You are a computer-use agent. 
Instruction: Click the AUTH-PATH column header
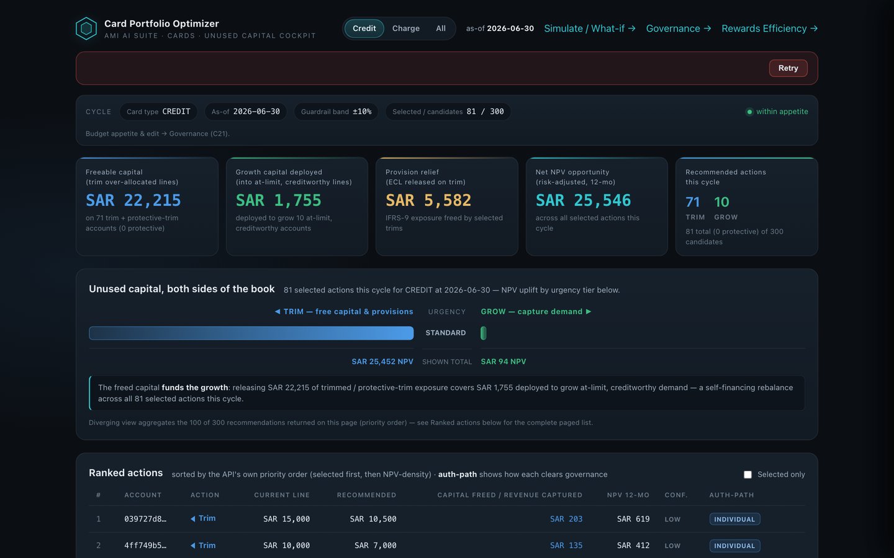[732, 495]
